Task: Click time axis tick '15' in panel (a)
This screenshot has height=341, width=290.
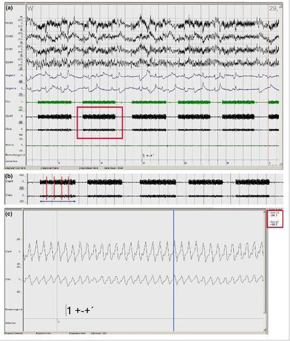Action: (143, 163)
